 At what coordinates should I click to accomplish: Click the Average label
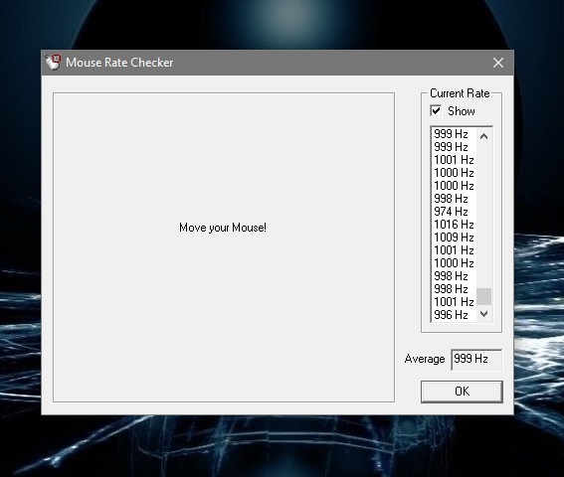(x=425, y=359)
